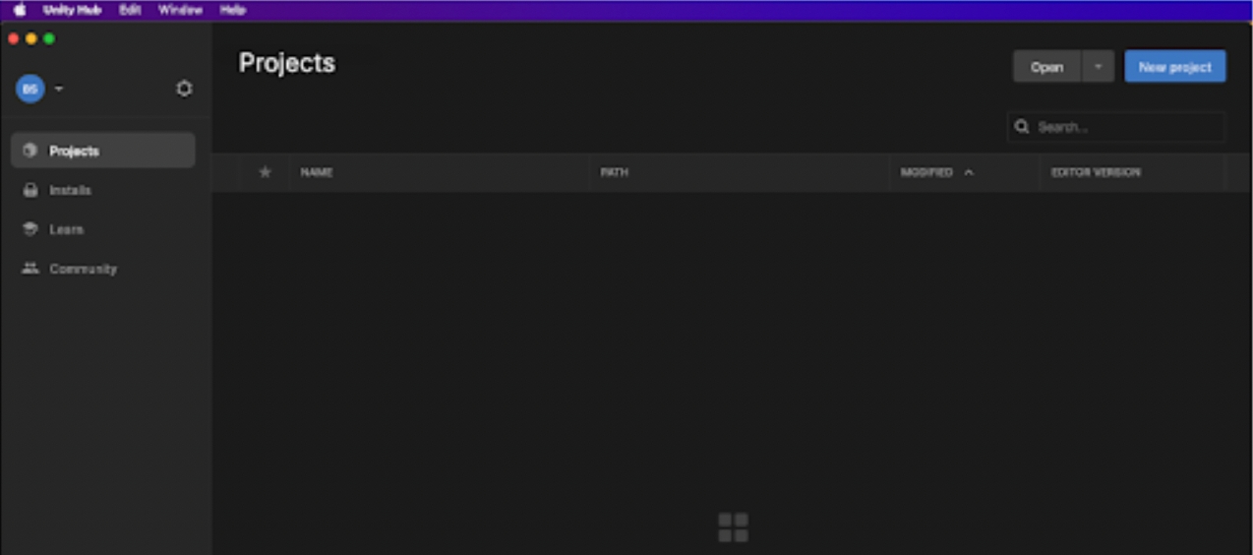Expand the account dropdown arrow

pos(59,89)
